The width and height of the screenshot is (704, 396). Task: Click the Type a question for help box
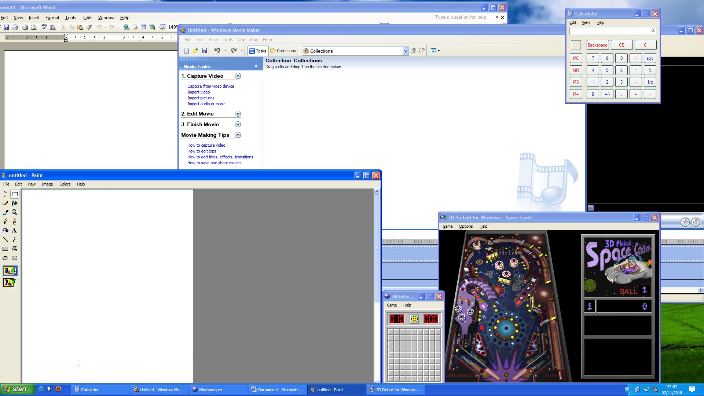point(461,17)
